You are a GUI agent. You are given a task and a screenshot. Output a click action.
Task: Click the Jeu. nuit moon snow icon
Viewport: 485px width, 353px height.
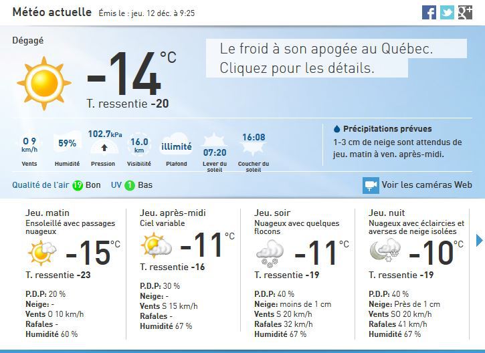(385, 251)
